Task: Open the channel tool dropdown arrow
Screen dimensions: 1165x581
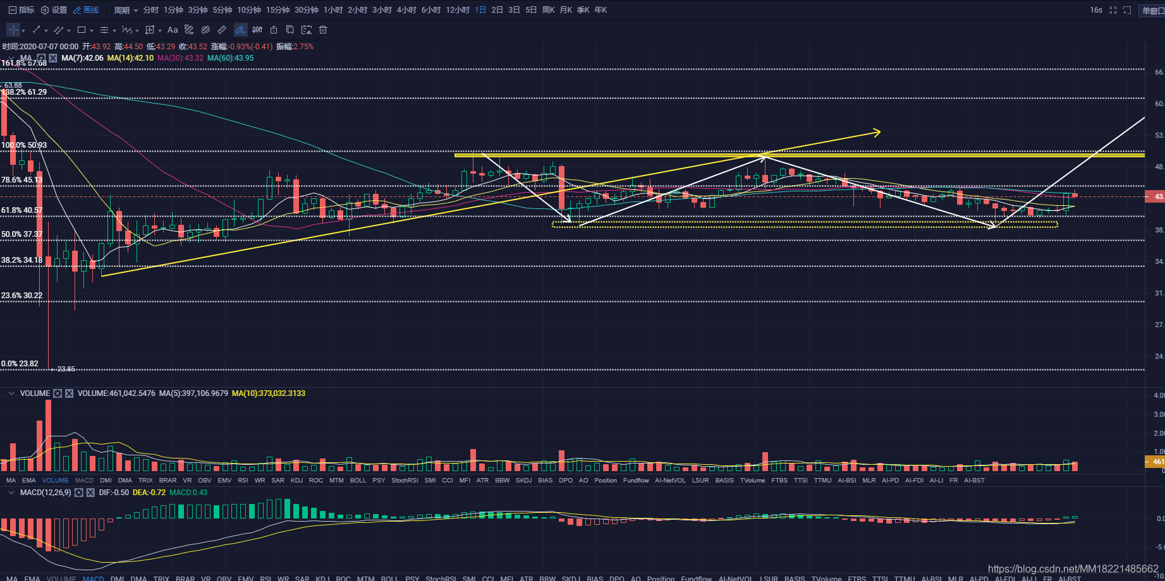Action: [69, 30]
